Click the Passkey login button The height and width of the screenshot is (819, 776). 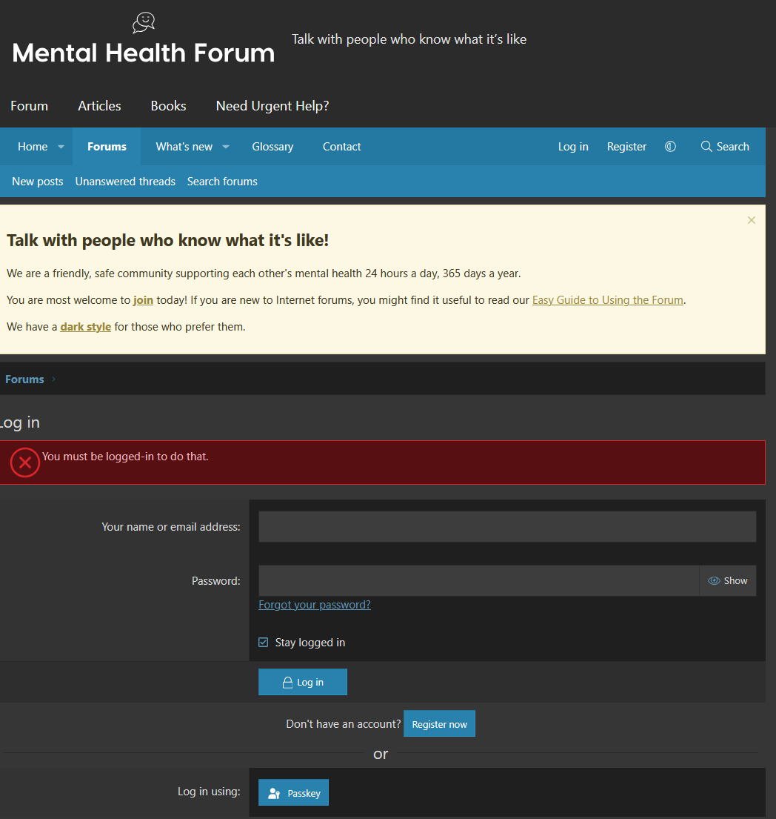[293, 792]
